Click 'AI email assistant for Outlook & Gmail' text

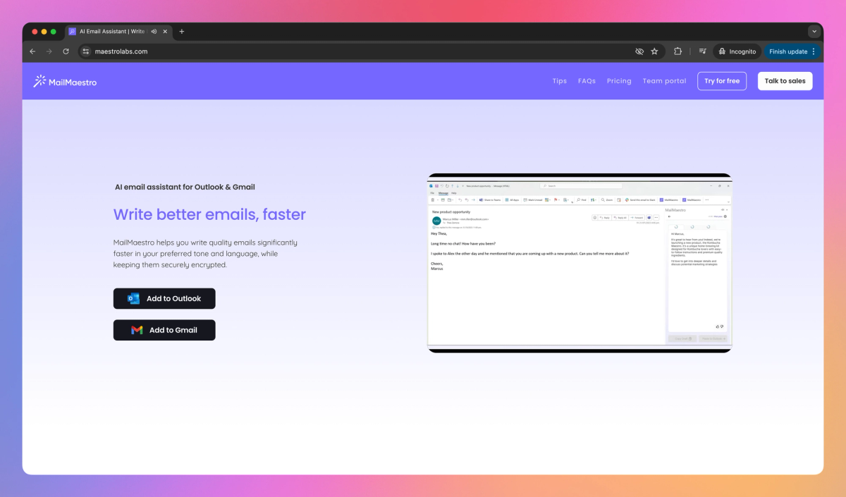point(185,187)
